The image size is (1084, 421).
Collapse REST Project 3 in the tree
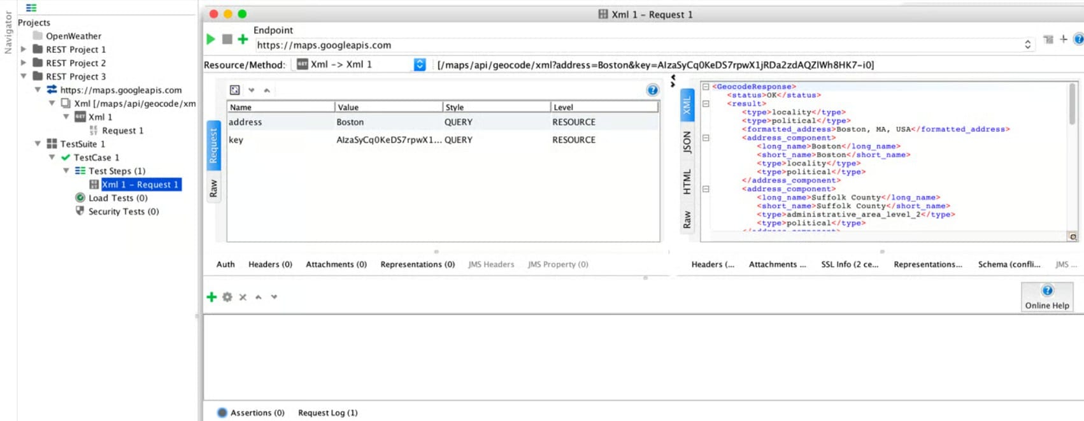(x=24, y=76)
